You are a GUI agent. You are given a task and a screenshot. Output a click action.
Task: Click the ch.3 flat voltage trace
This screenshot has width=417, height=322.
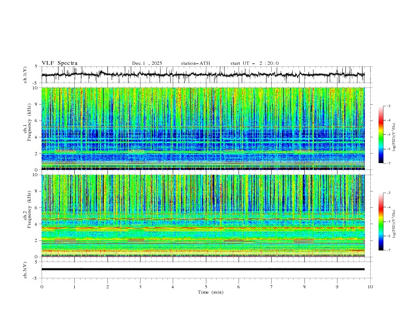tap(203, 269)
